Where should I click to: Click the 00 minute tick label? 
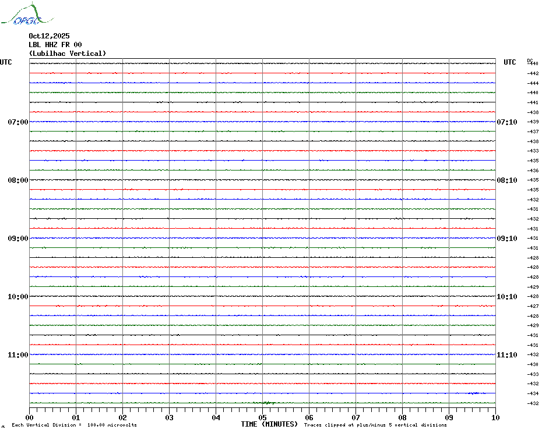pos(30,417)
